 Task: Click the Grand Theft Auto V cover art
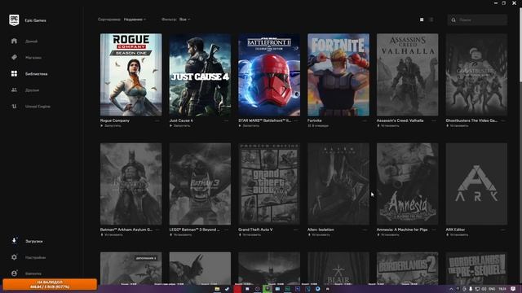pos(269,184)
